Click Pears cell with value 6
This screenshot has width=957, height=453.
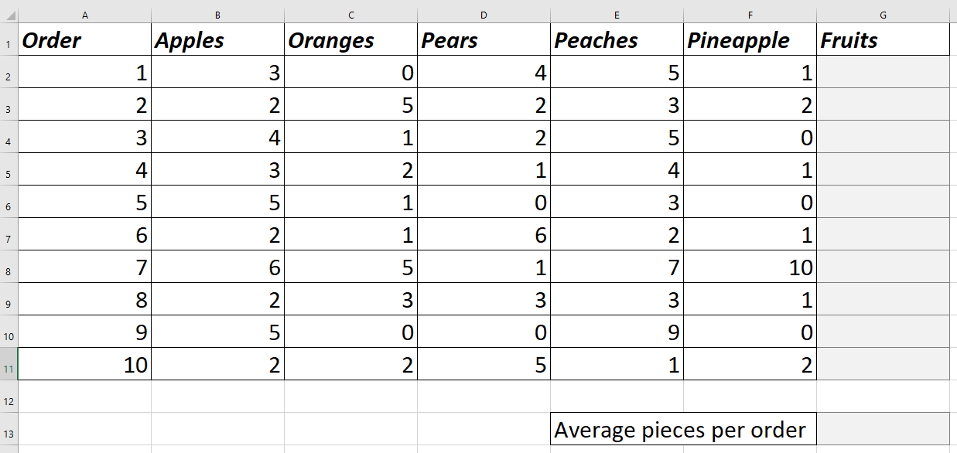pyautogui.click(x=484, y=235)
